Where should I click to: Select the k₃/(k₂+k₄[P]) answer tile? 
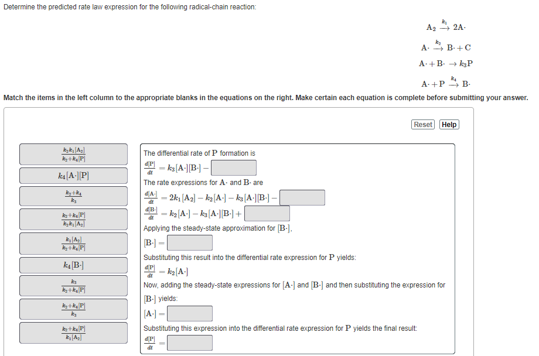click(x=73, y=286)
